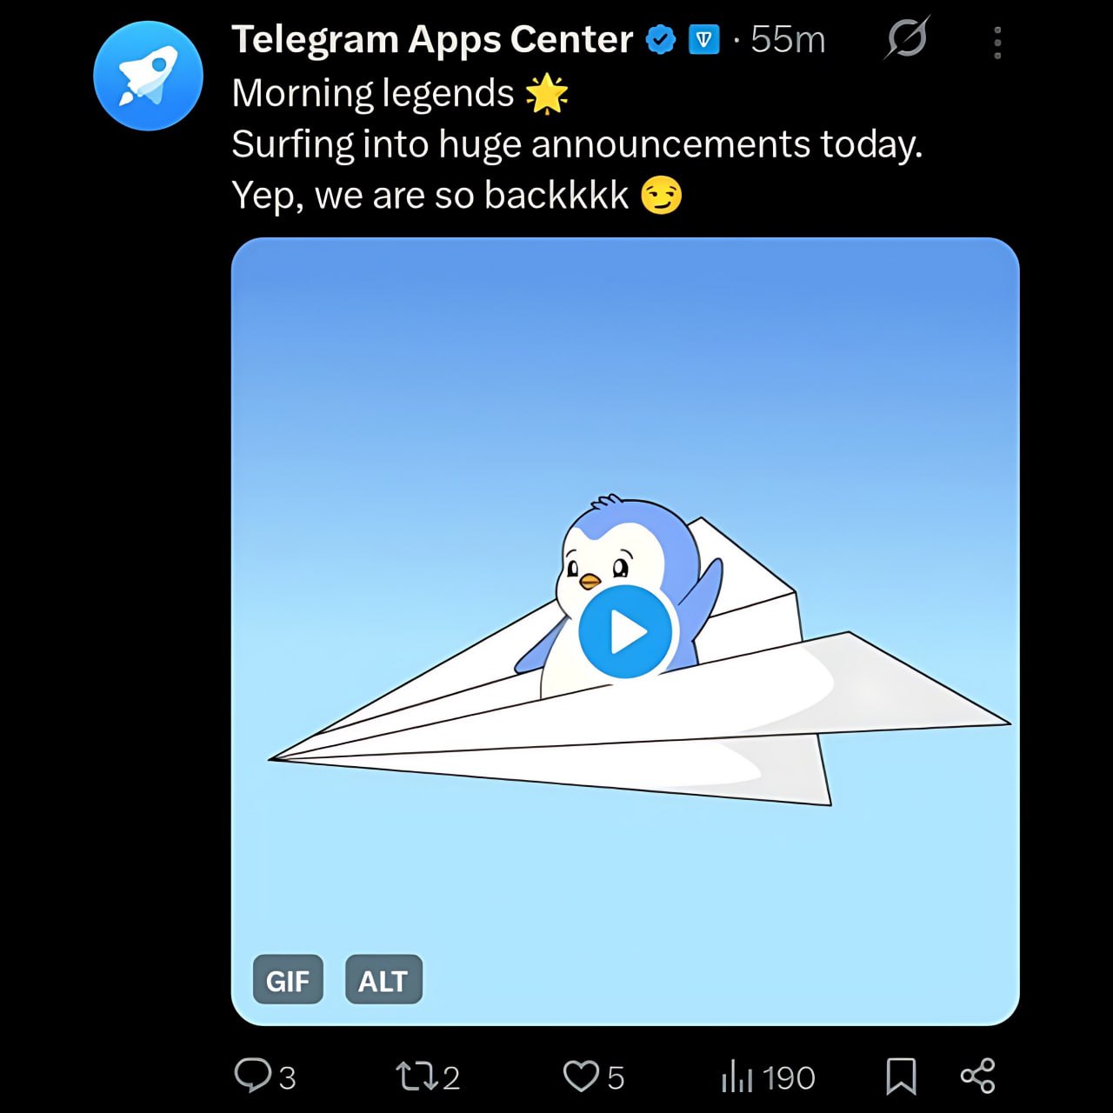Click the 190 views count
The image size is (1113, 1113).
point(789,1078)
